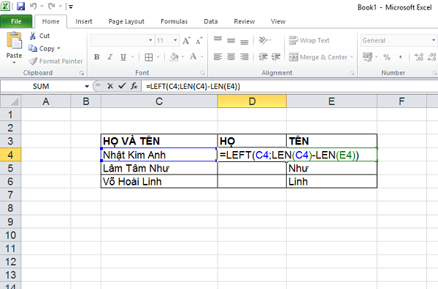Click Increase Indent icon
The image size is (438, 289).
276,57
